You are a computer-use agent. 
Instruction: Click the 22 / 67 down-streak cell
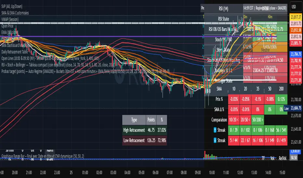(x=245, y=140)
